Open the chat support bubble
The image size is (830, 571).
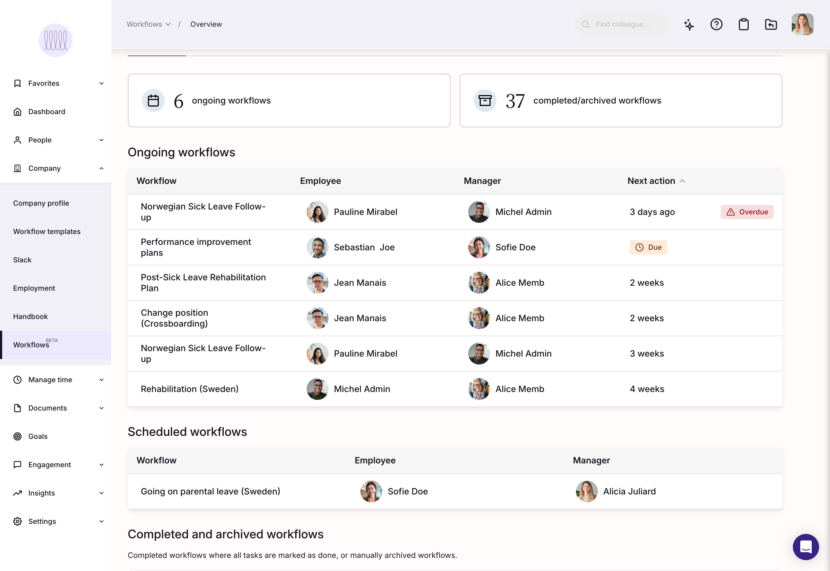(806, 547)
